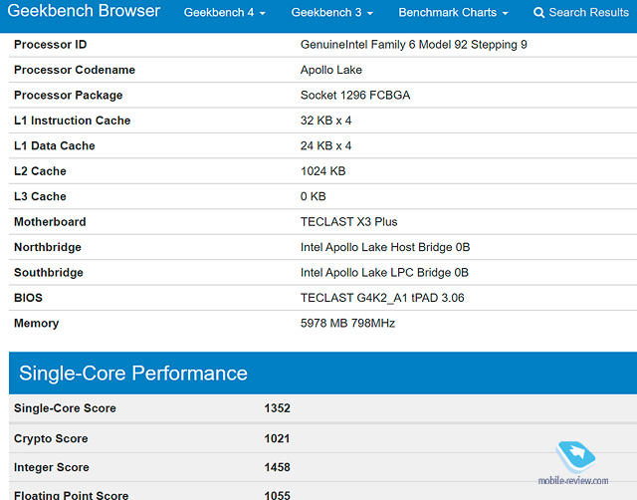Select the 1055 floating point score
Viewport: 637px width, 500px height.
click(277, 495)
